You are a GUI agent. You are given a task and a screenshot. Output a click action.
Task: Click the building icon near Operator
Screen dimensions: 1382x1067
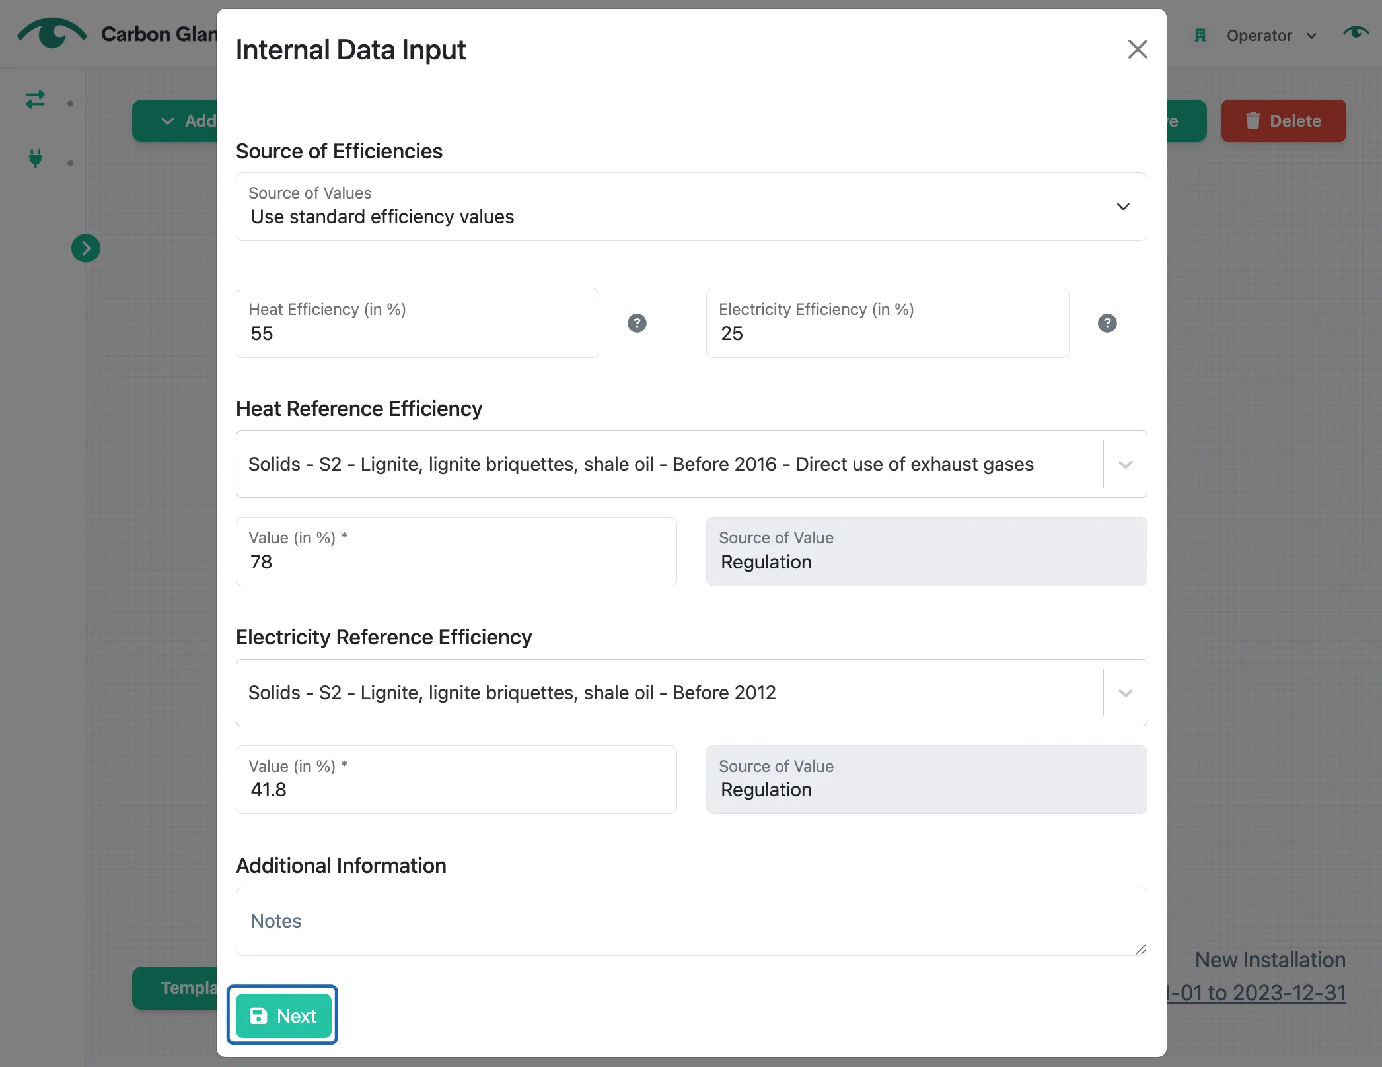[1200, 35]
